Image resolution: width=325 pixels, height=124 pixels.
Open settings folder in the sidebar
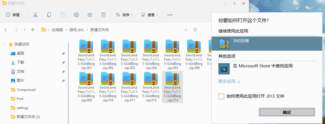23,108
